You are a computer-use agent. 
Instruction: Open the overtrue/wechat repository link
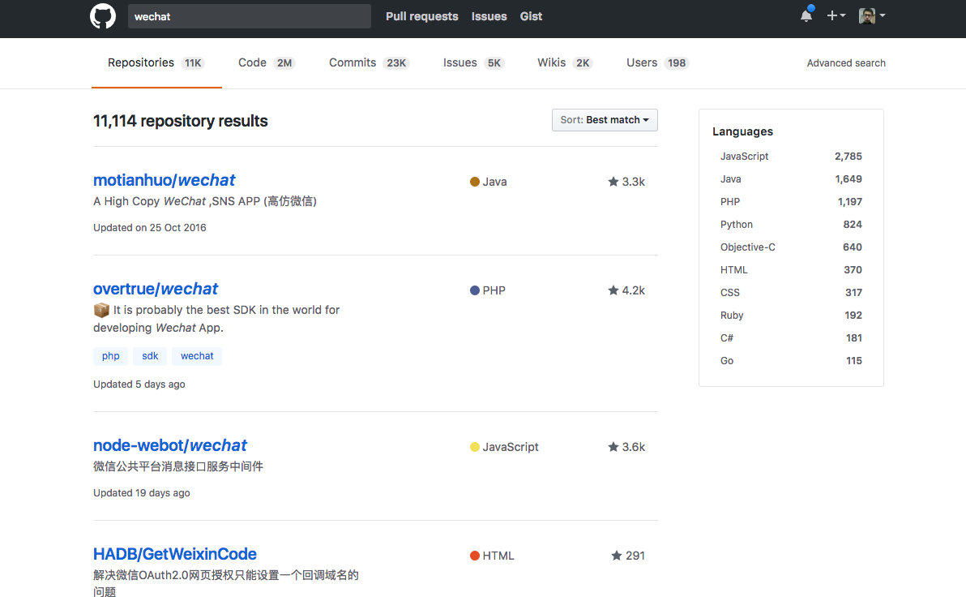[156, 289]
